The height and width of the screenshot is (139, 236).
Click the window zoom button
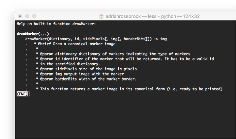[34, 16]
